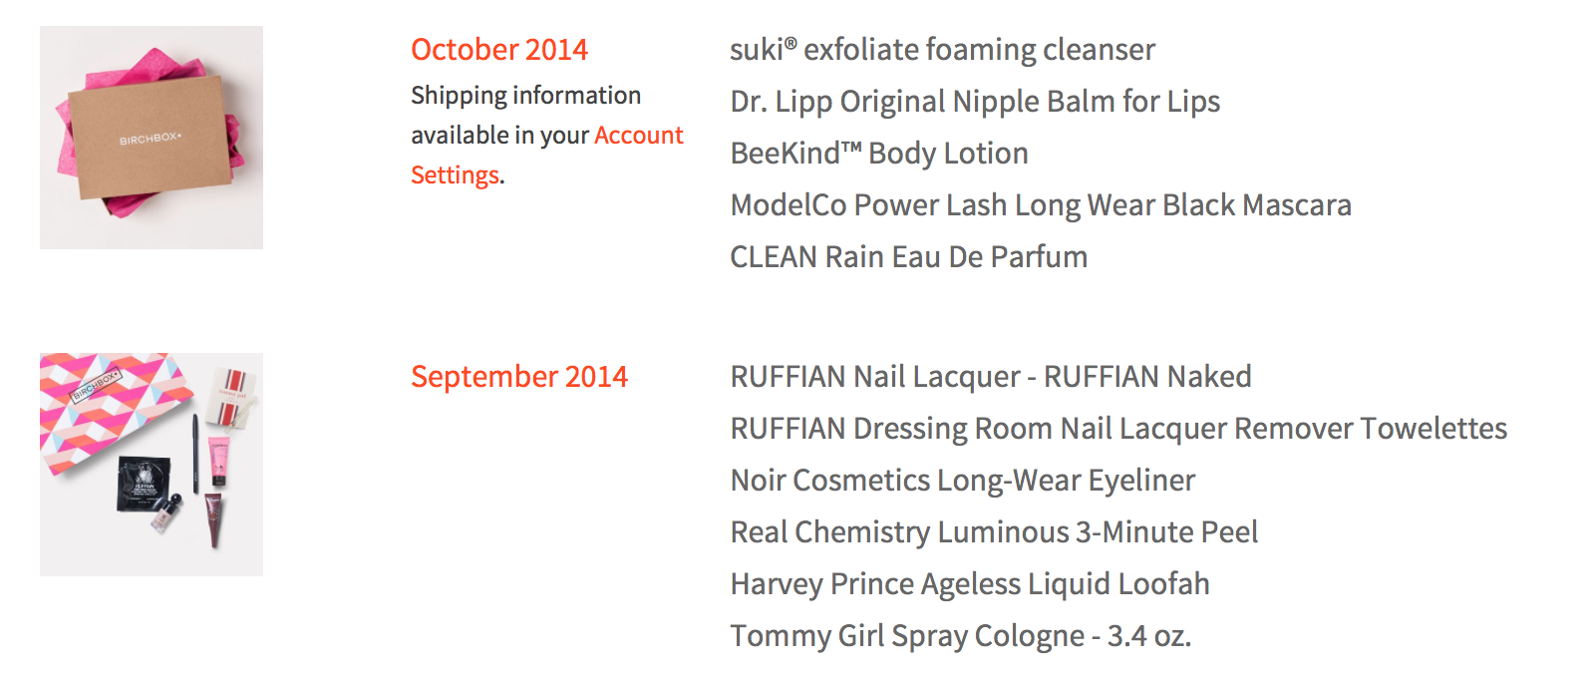1585x676 pixels.
Task: Open ModelCo Power Lash Black Mascara
Action: [x=1041, y=204]
